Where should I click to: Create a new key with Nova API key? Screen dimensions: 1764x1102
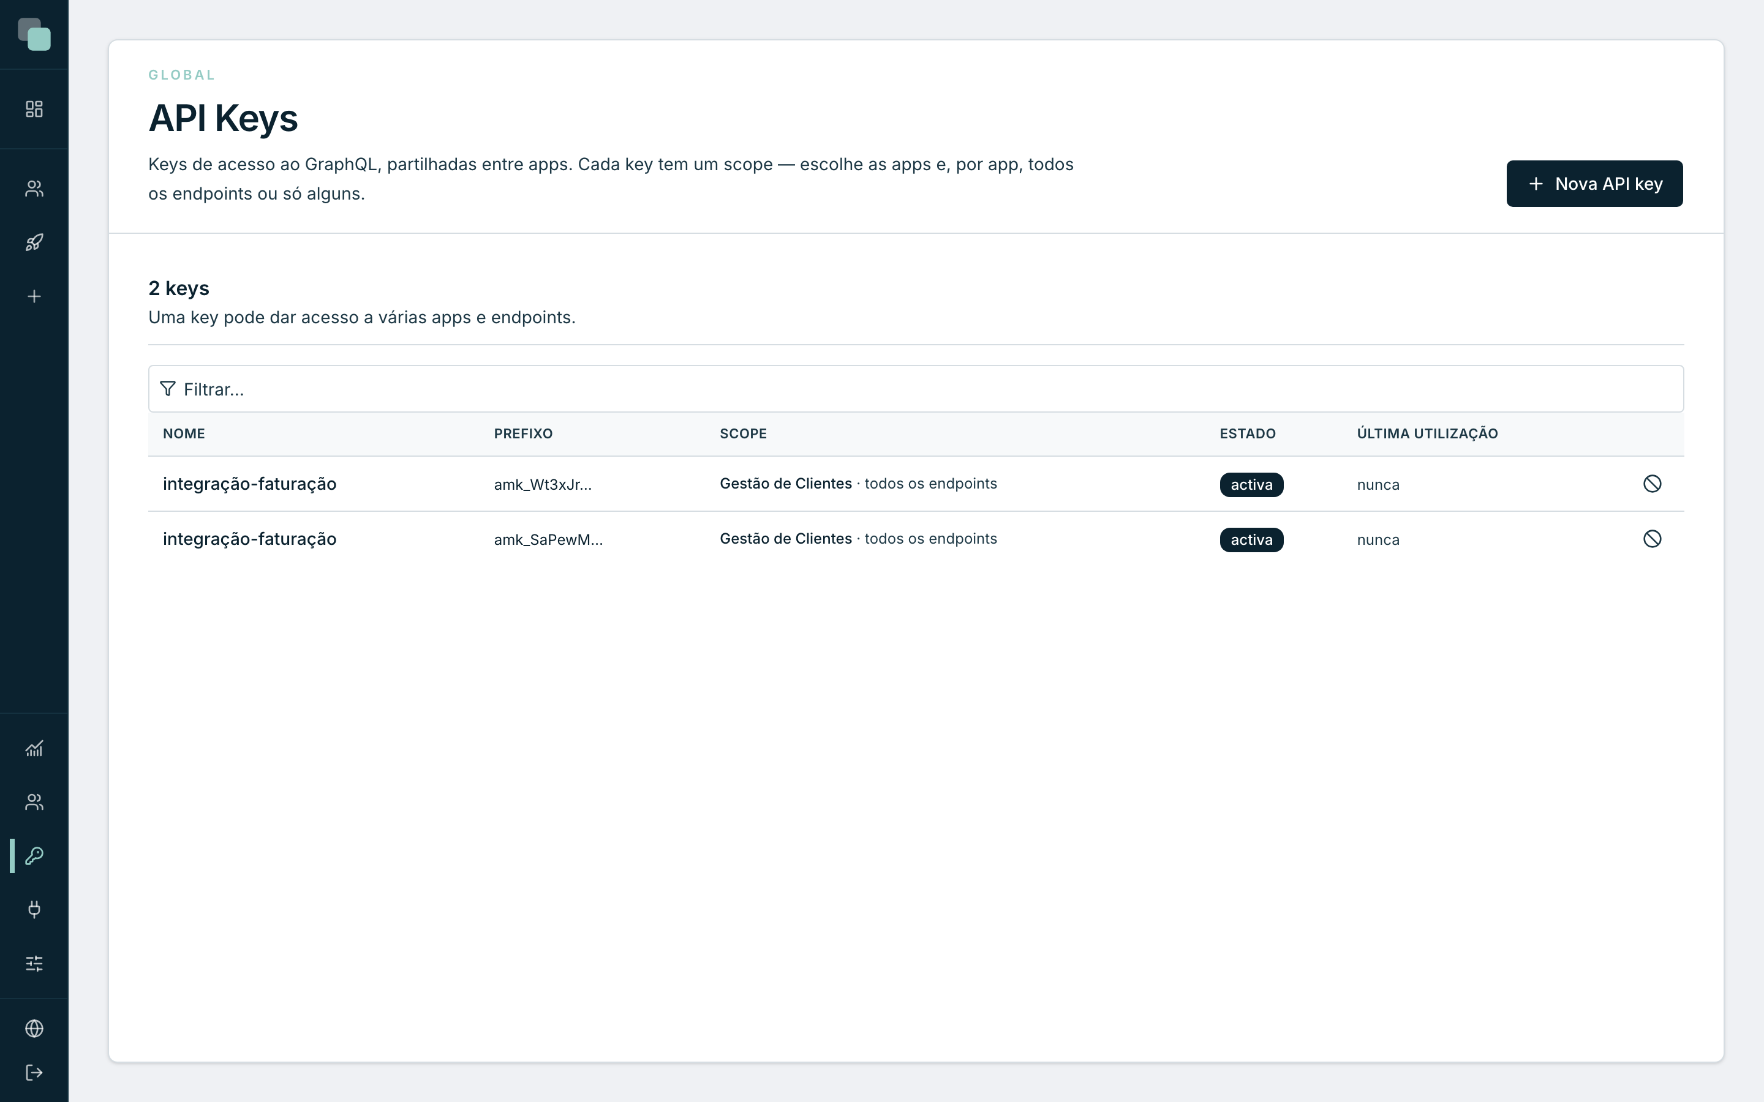(x=1594, y=184)
